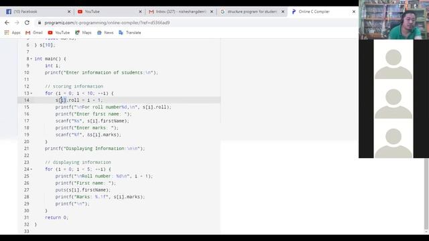Open the Gmail bookmark
The height and width of the screenshot is (241, 429).
34,33
